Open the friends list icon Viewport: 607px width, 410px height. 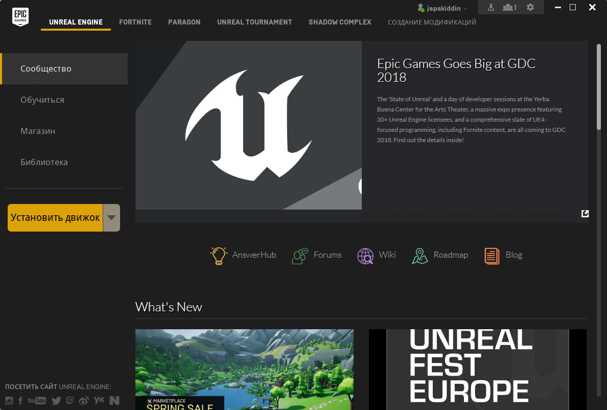pos(509,7)
